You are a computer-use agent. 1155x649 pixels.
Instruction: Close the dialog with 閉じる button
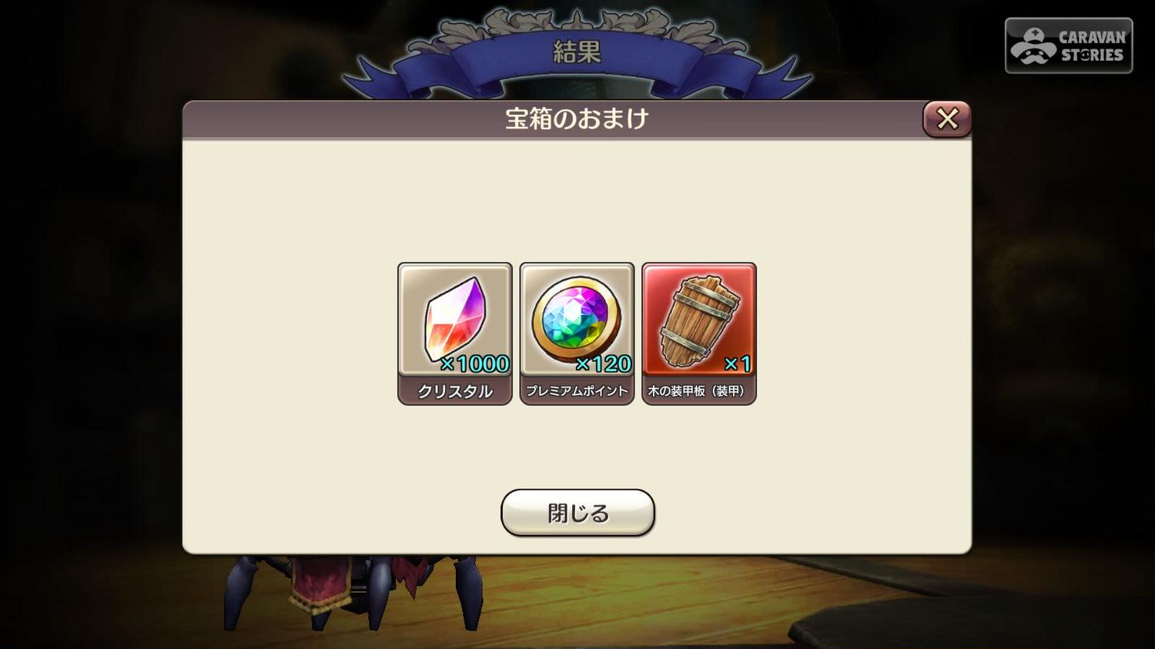(577, 513)
